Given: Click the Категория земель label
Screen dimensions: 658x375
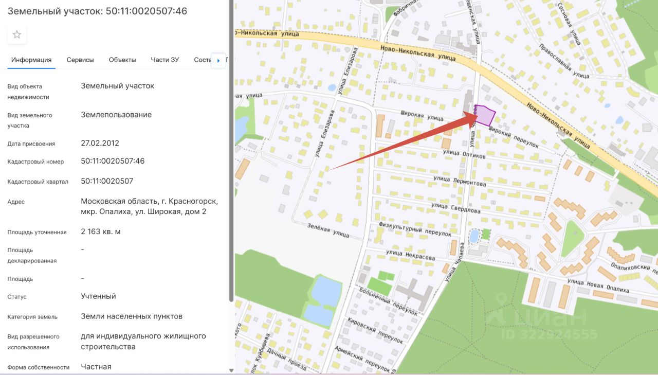Looking at the screenshot, I should (x=32, y=317).
